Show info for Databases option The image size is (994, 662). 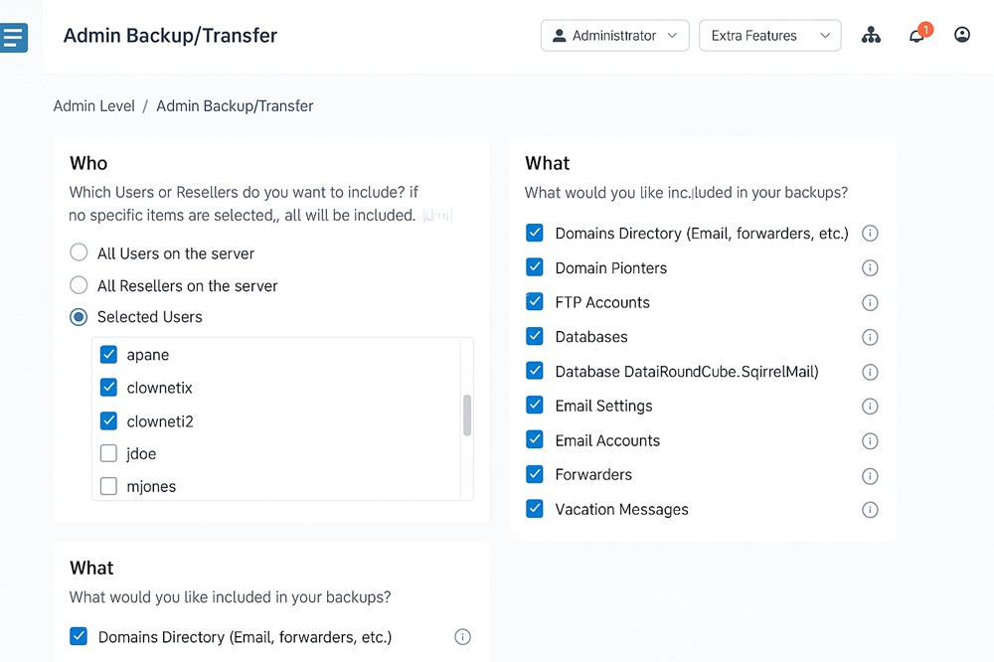870,337
